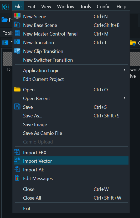Click the yellow Open folder icon
Image resolution: width=140 pixels, height=218 pixels.
pos(17,89)
